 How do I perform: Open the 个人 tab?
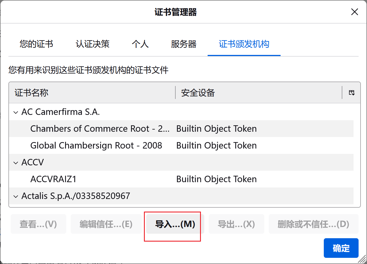point(140,44)
